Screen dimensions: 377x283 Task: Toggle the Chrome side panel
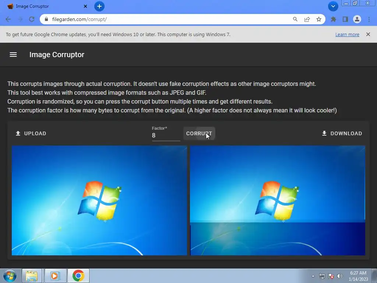coord(345,19)
